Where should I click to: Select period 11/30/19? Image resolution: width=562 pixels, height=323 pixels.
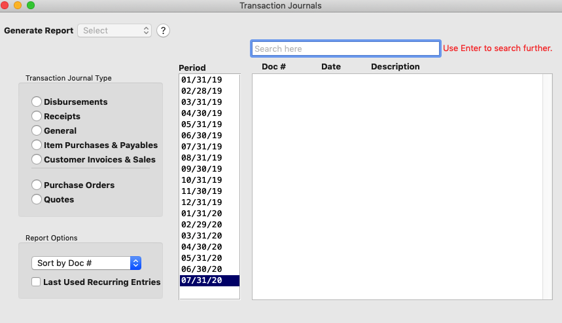[x=209, y=191]
